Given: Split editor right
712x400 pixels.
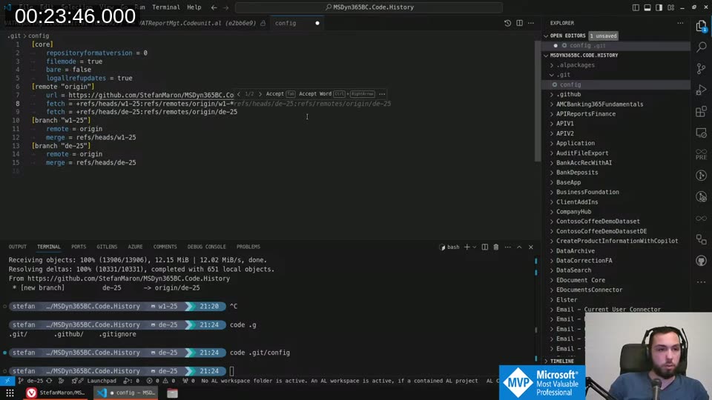Looking at the screenshot, I should click(519, 23).
